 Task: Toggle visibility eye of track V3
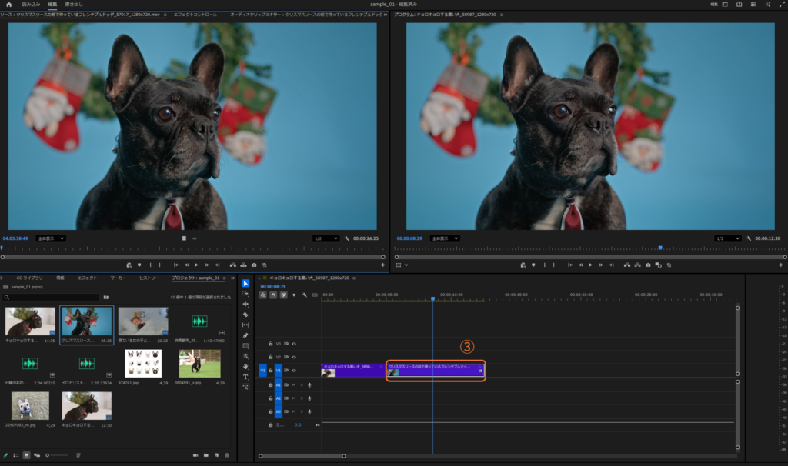(x=294, y=344)
